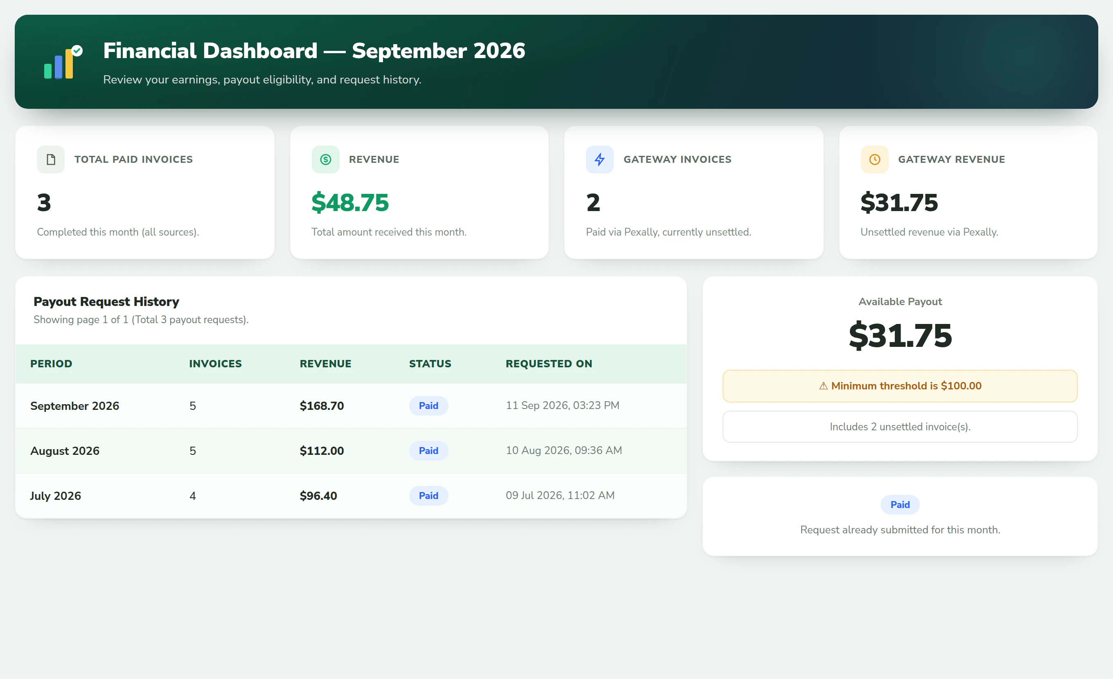The width and height of the screenshot is (1113, 679).
Task: Click the Financial Dashboard — September 2026 title
Action: click(314, 51)
